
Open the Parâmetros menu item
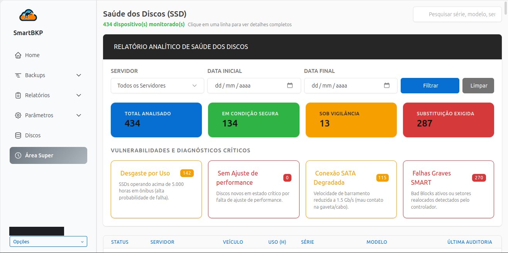pos(48,115)
